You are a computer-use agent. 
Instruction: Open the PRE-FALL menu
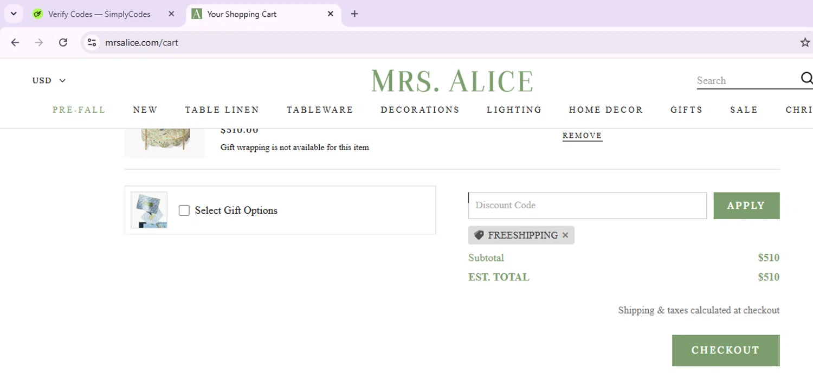pyautogui.click(x=79, y=110)
